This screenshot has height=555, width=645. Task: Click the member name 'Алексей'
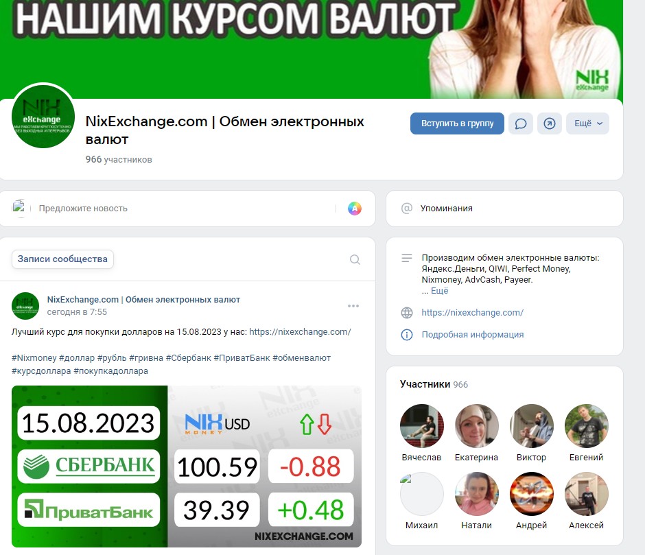[x=586, y=526]
